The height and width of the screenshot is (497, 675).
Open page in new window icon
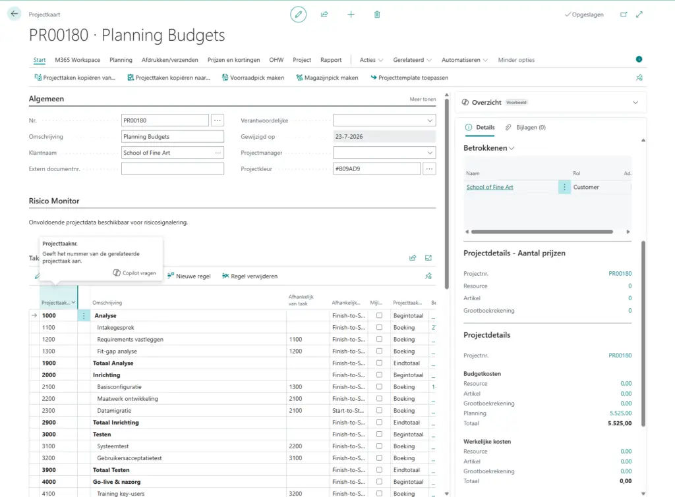[x=624, y=14]
